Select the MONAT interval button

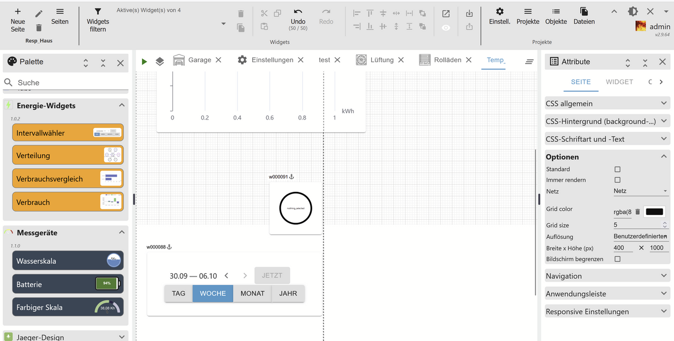click(x=252, y=293)
